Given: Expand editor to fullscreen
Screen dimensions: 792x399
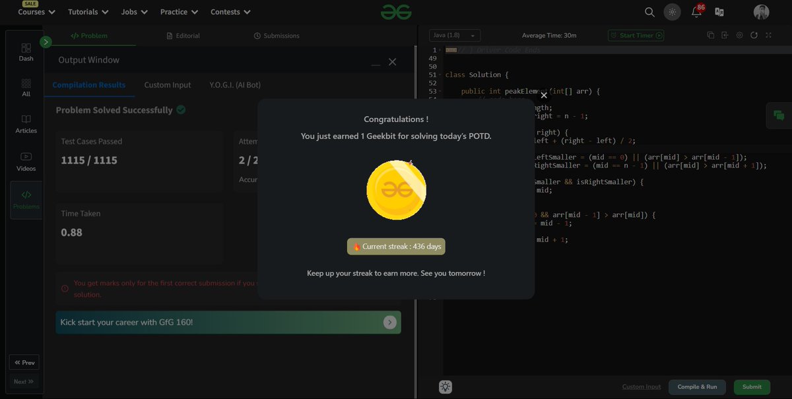Looking at the screenshot, I should (x=769, y=36).
